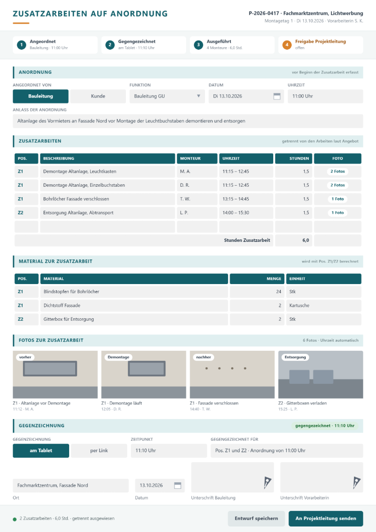Select Kunde as Angeordnet von
376x532 pixels.
coord(98,96)
